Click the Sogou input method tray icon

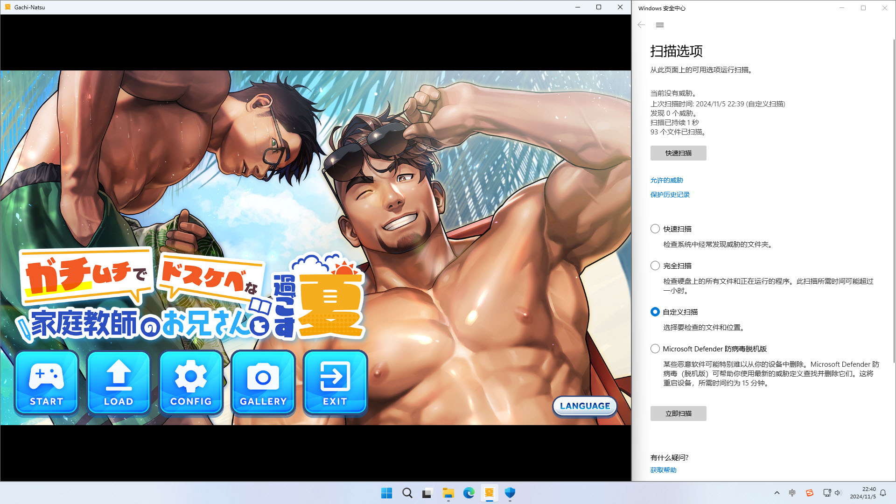[810, 493]
